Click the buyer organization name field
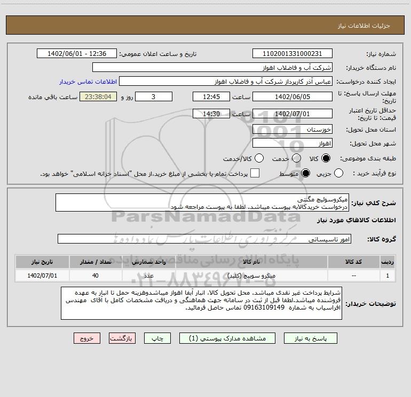This screenshot has height=397, width=411. (212, 68)
